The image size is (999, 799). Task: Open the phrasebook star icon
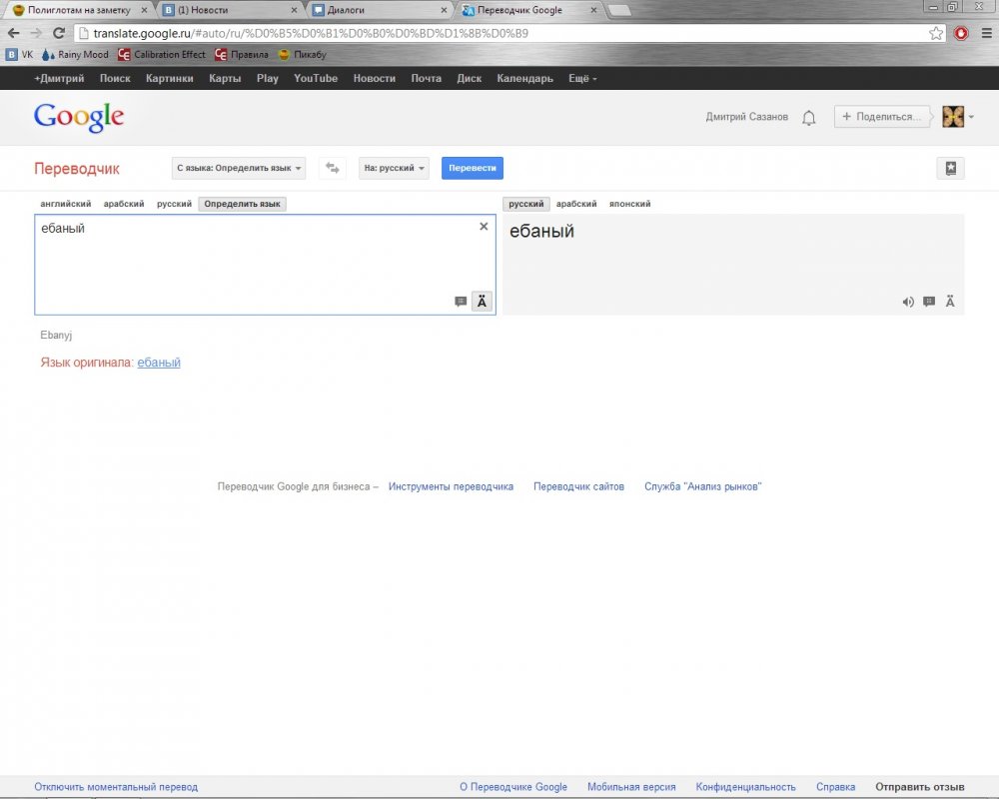(950, 168)
